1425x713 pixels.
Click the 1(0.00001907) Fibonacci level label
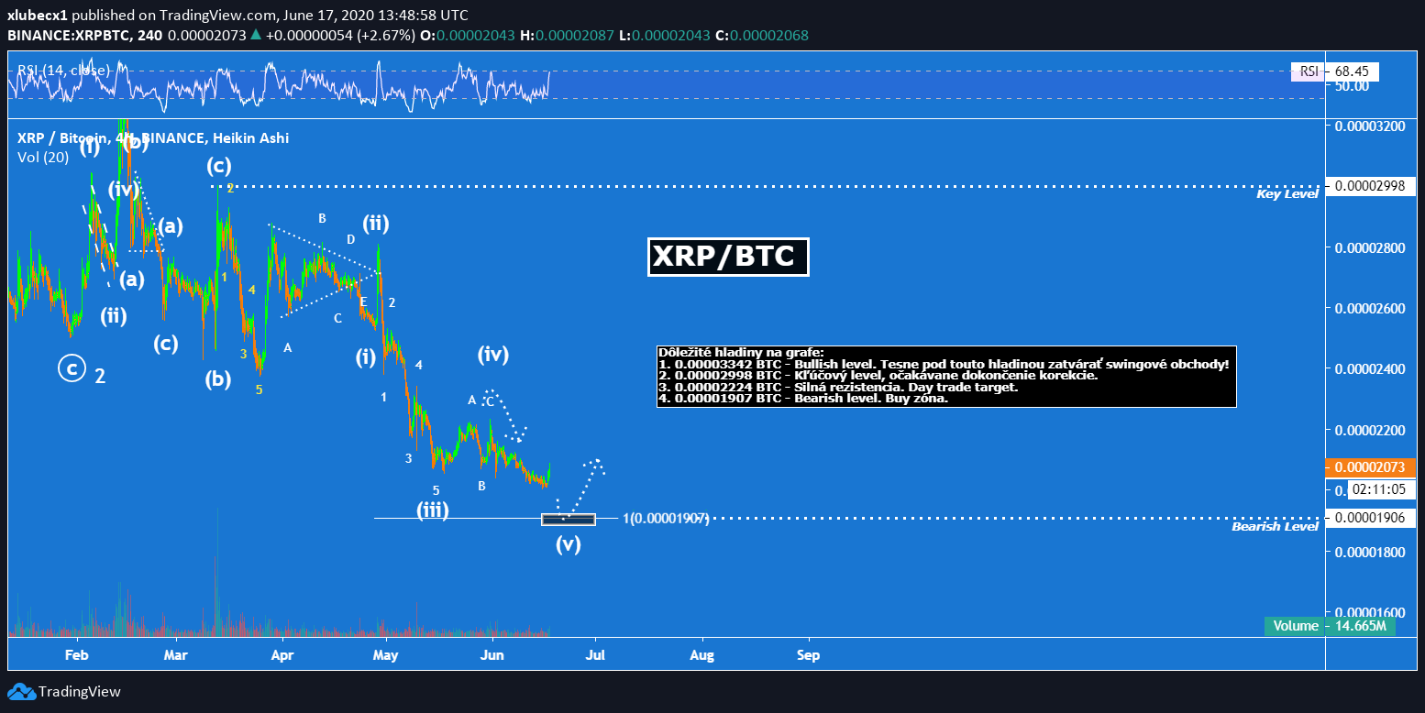666,519
